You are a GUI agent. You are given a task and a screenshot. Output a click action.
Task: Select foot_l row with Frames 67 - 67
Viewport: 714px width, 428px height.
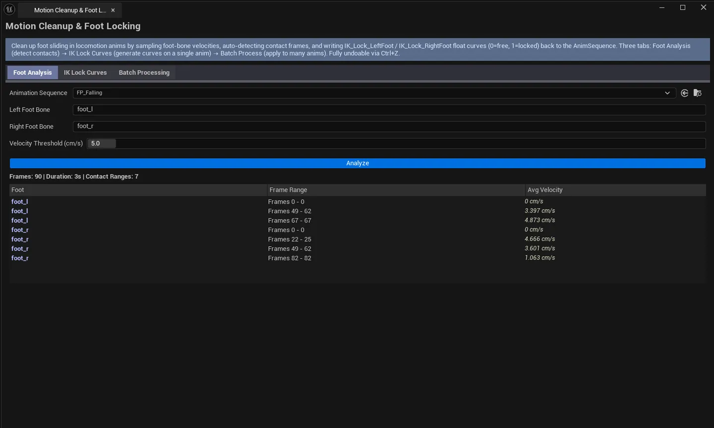tap(357, 220)
